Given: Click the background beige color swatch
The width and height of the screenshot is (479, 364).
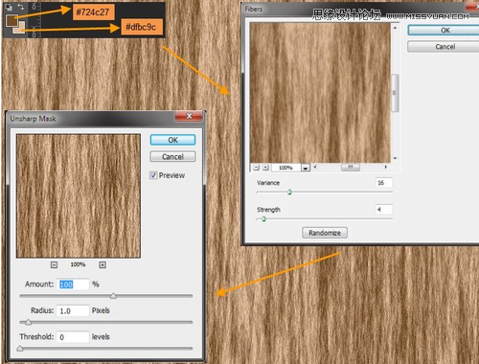Looking at the screenshot, I should click(21, 30).
